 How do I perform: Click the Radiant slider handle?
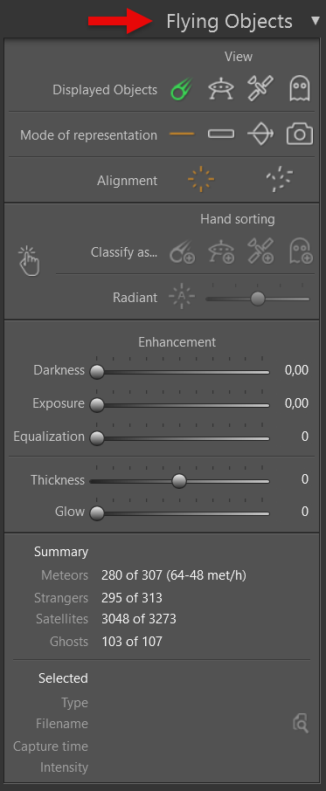pos(258,299)
